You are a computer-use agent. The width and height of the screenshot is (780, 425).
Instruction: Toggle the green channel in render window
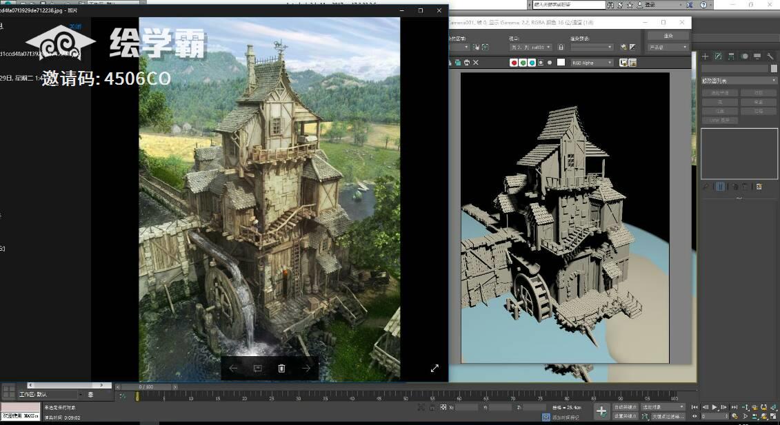pyautogui.click(x=523, y=63)
